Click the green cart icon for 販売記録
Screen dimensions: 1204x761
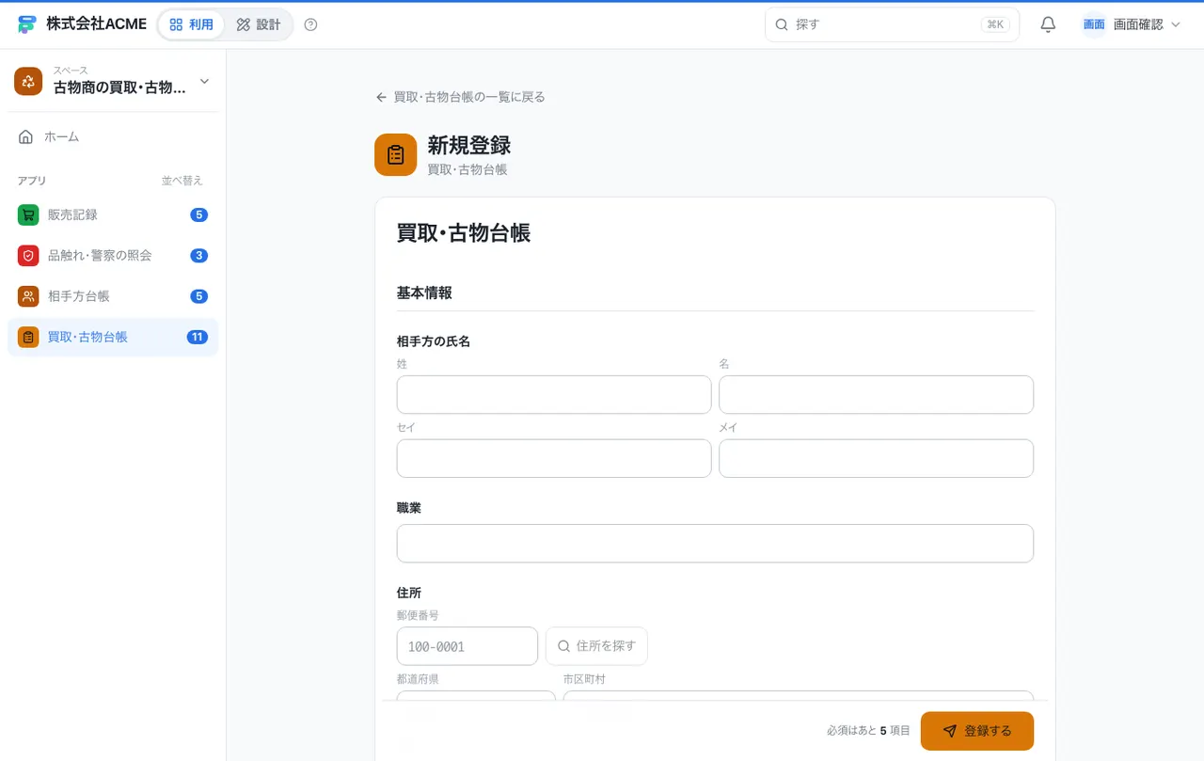point(28,214)
